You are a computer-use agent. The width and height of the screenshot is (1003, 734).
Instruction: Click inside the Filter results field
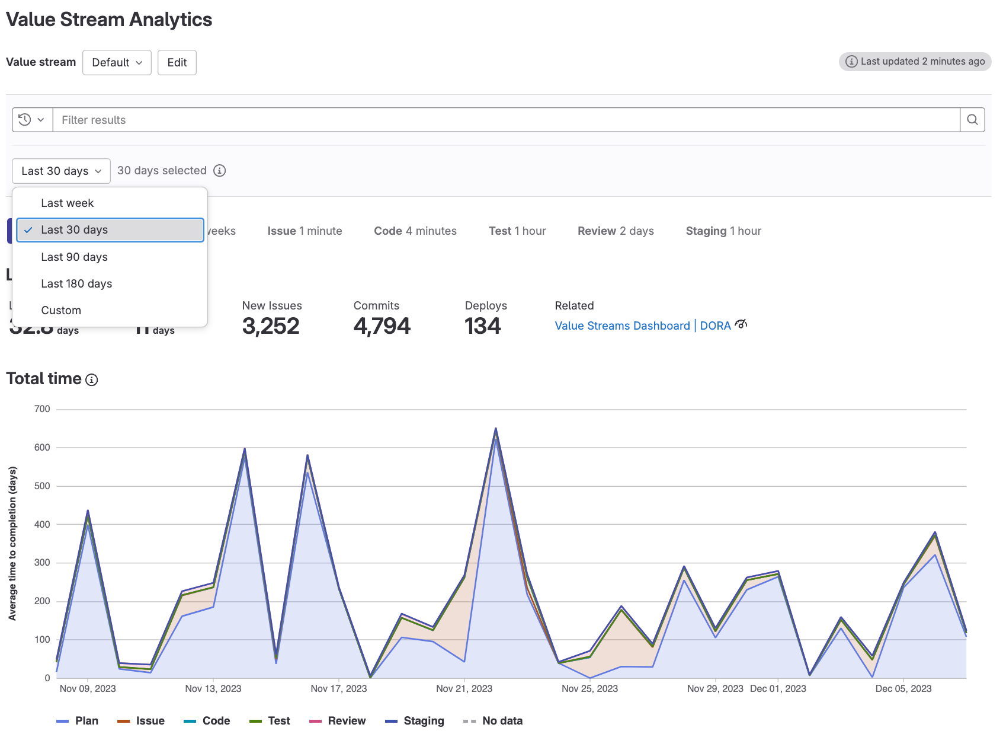tap(237, 119)
